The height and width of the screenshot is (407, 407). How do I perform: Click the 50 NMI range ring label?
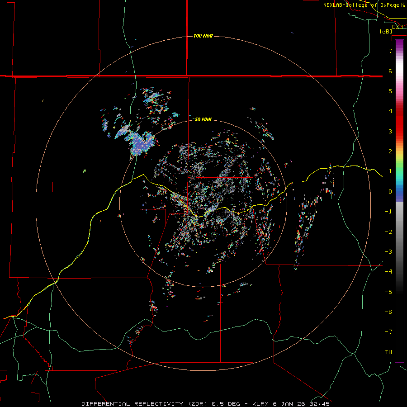point(203,119)
